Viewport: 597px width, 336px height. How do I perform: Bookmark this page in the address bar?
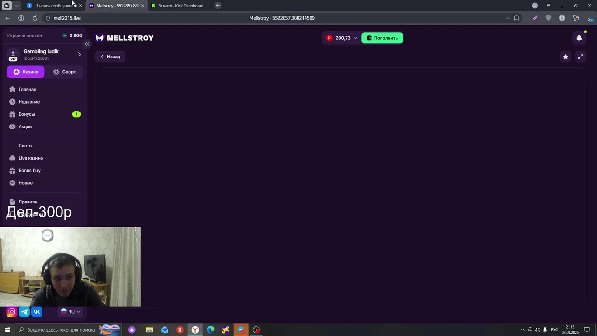516,18
